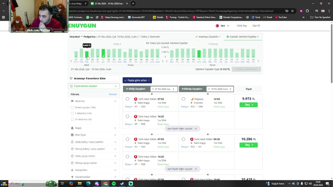Expand Dönüş kalkış / varış saatleri filter
Viewport: 333px width, 187px height.
pos(94,149)
